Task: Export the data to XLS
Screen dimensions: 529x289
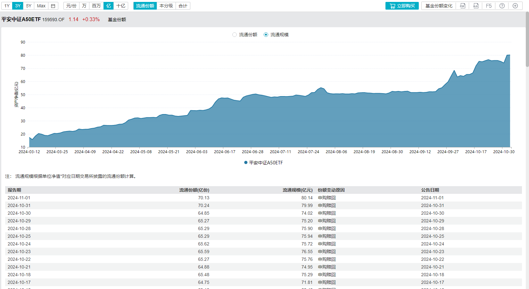Action: 475,5
